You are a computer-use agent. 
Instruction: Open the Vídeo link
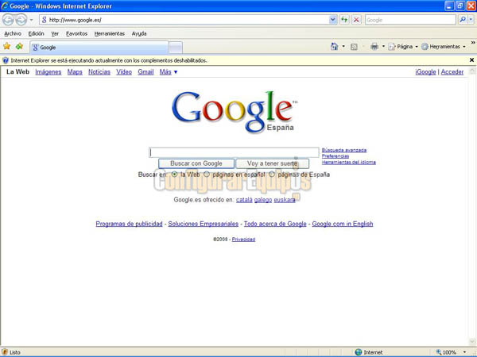[x=124, y=72]
